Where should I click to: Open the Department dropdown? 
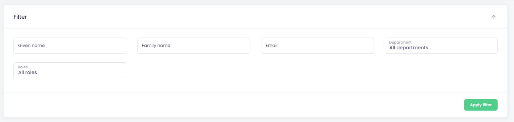(441, 46)
